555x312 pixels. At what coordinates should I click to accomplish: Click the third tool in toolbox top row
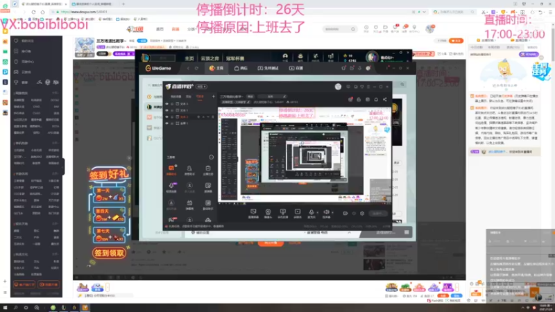point(208,170)
